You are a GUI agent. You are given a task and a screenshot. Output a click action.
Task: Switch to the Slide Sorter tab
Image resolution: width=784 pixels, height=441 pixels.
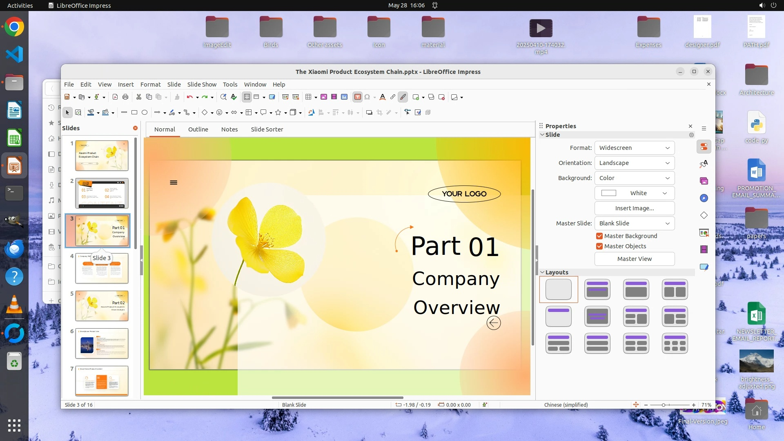pyautogui.click(x=267, y=129)
